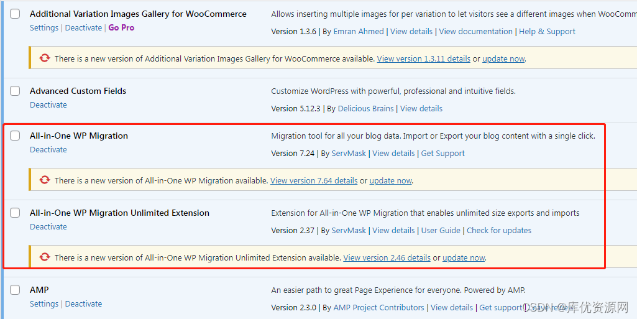Screen dimensions: 637x319
Task: Click description 'An easier path to great Page Experience'
Action: 398,290
